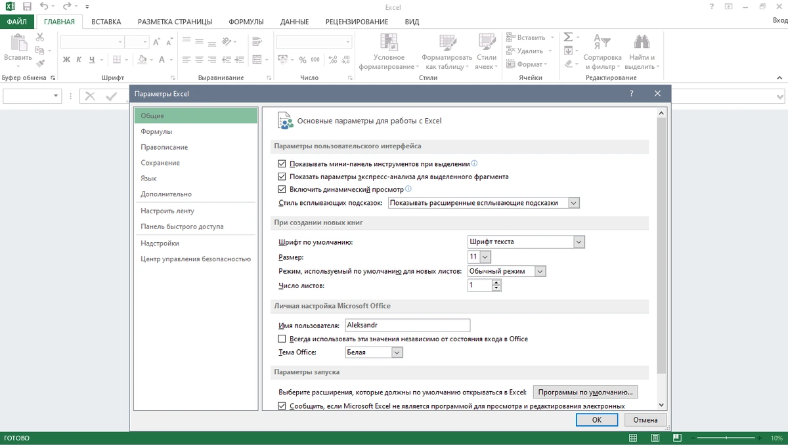Click the cell Borders icon

click(117, 60)
